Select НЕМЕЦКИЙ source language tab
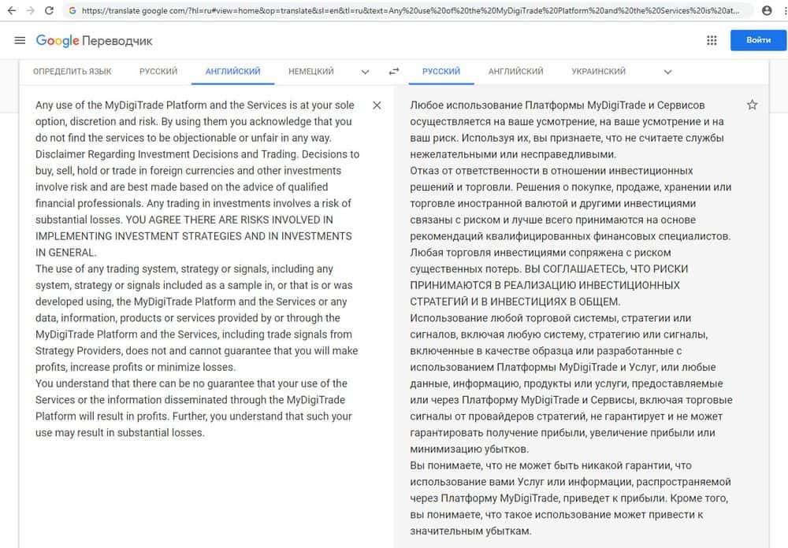This screenshot has height=548, width=788. tap(311, 72)
